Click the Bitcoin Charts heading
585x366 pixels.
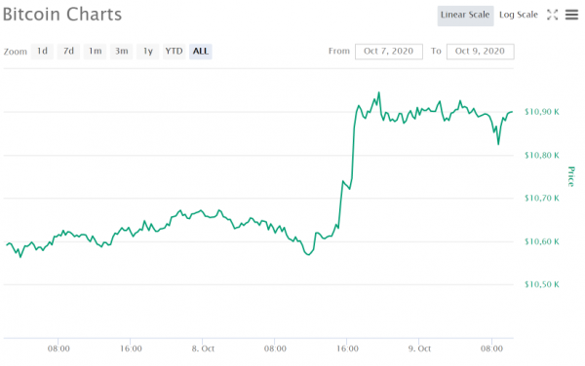pyautogui.click(x=62, y=15)
